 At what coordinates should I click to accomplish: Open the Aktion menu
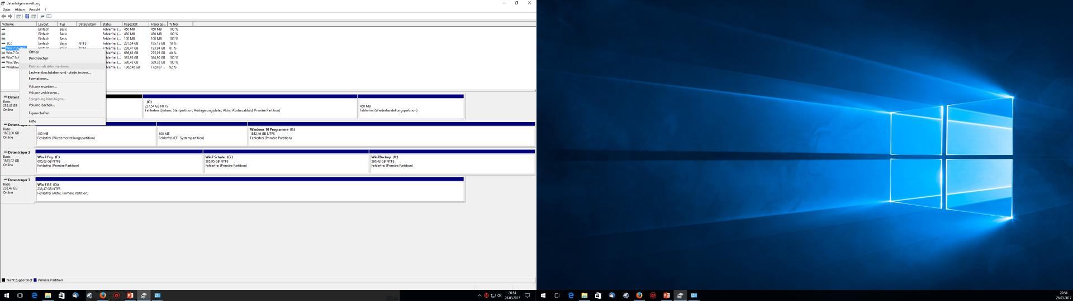click(x=20, y=9)
